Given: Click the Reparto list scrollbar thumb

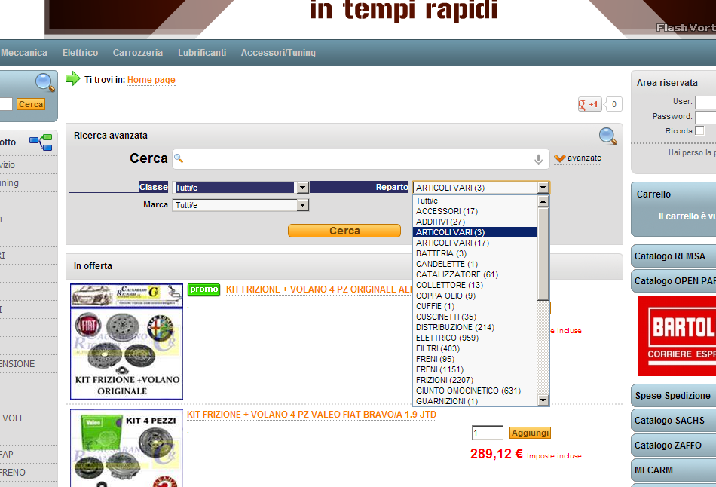Looking at the screenshot, I should pos(543,253).
